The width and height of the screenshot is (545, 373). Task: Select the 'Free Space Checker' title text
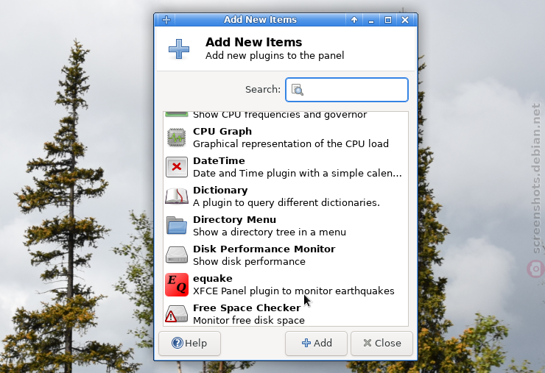(x=247, y=308)
